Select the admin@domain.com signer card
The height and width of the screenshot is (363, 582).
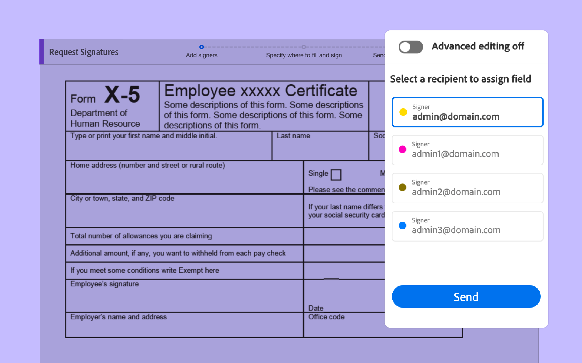(467, 112)
